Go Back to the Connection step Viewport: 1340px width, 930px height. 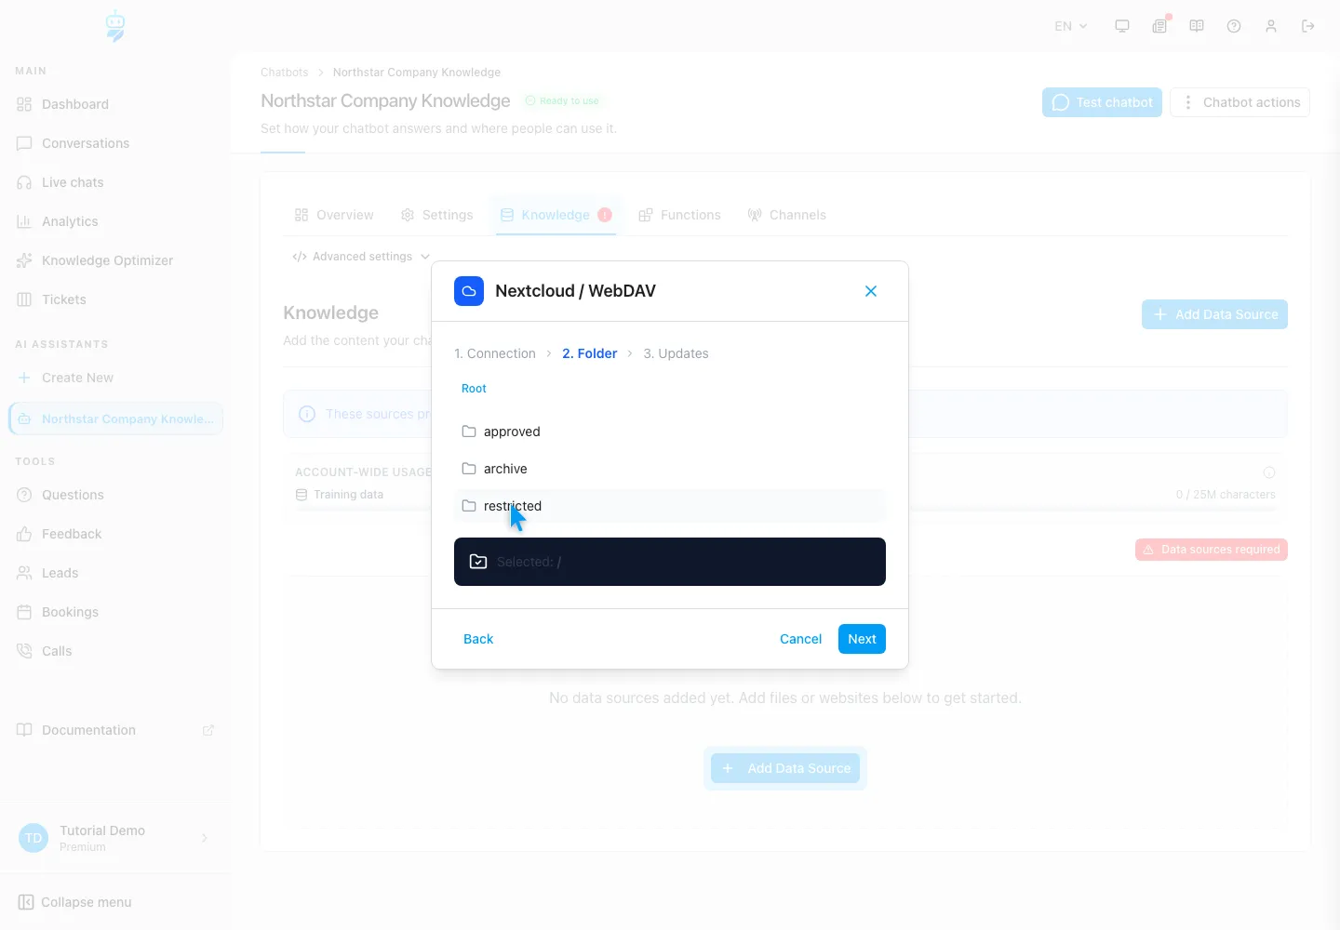[x=478, y=639]
